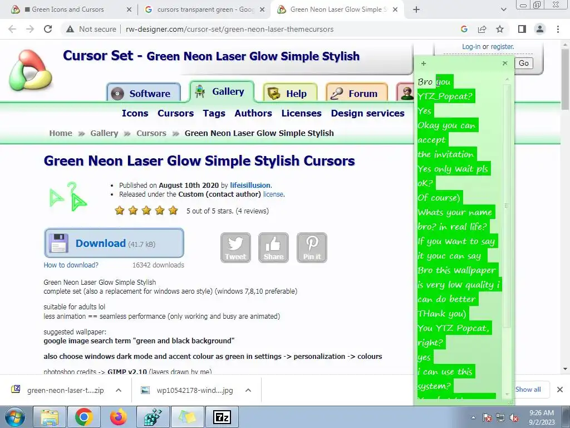Open the Help tab
This screenshot has width=570, height=428.
tap(290, 94)
